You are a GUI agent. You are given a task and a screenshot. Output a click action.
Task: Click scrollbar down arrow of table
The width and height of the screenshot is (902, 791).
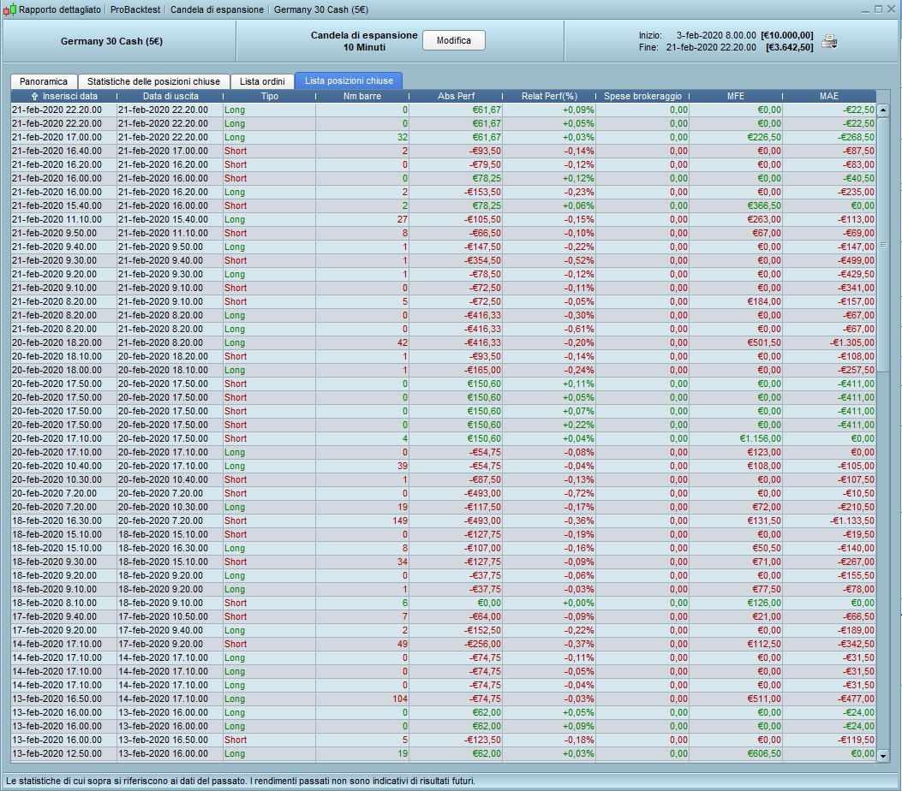[883, 756]
